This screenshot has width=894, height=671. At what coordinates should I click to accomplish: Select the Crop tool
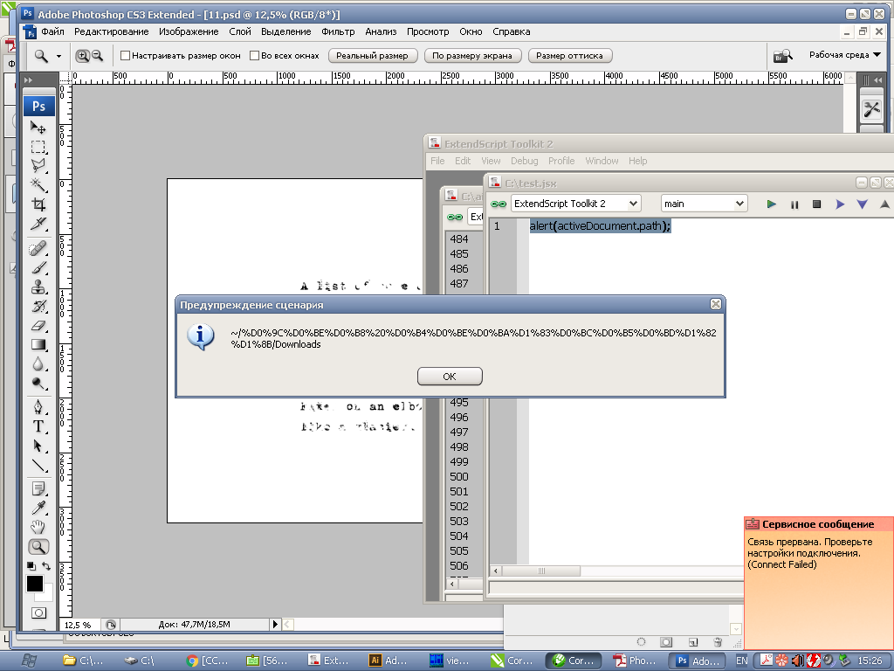tap(38, 204)
